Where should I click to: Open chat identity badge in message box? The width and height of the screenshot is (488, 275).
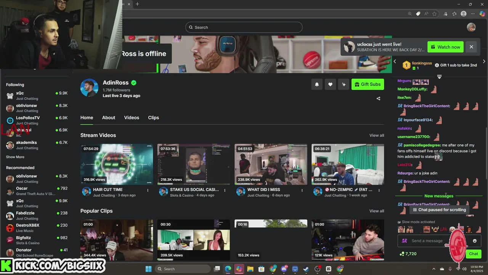click(x=405, y=241)
